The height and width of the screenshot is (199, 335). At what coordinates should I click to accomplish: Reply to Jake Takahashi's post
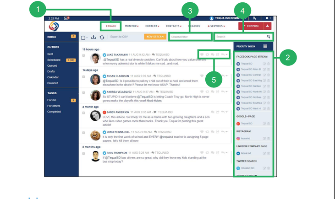point(223,54)
